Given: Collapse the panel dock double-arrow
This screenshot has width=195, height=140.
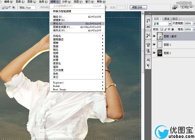Looking at the screenshot, I should tap(150, 14).
